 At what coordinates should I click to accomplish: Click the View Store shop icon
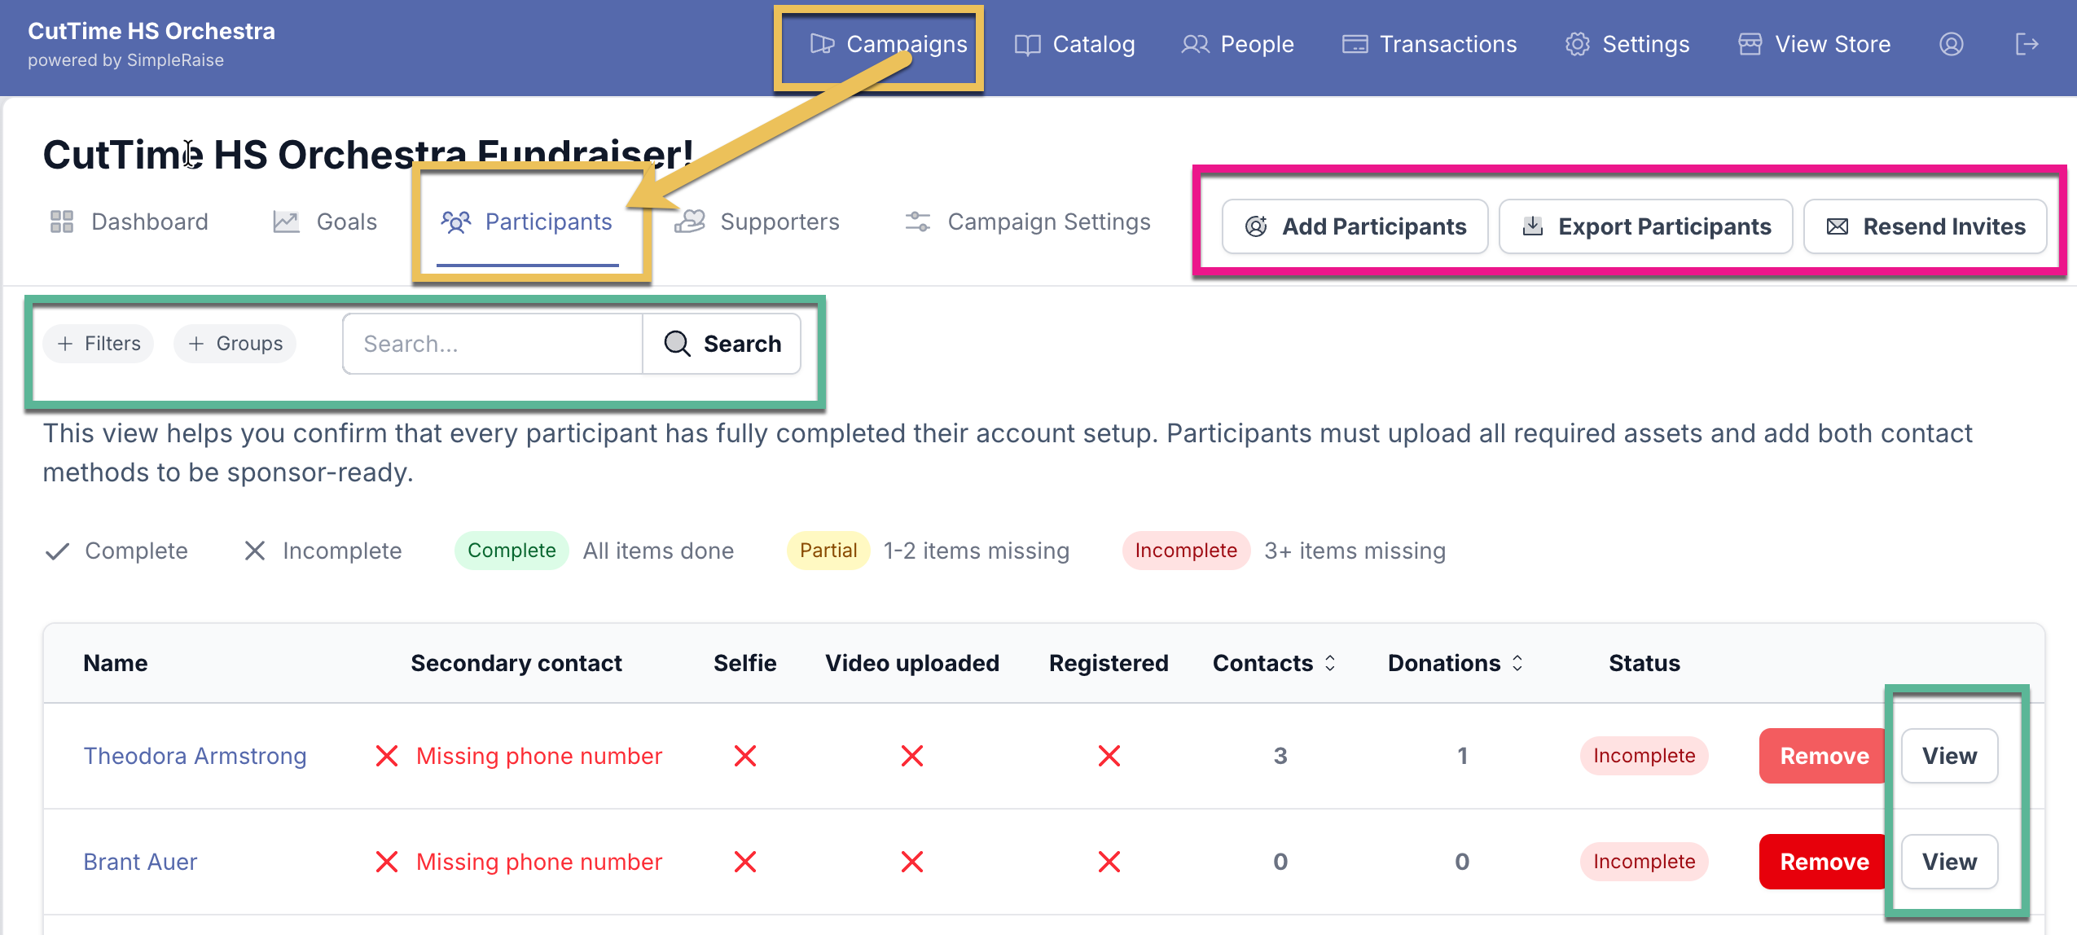[1750, 44]
